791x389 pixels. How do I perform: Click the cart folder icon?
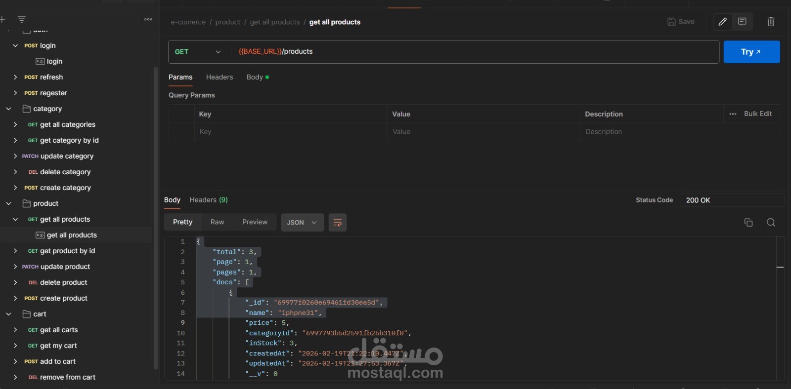27,314
